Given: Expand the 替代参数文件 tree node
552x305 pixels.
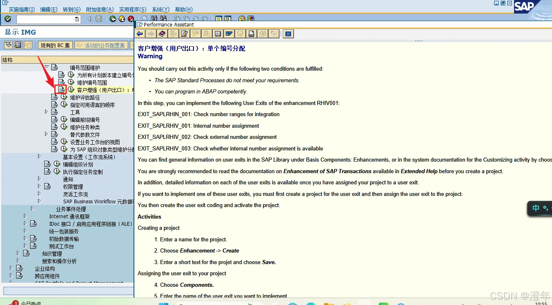Looking at the screenshot, I should pos(46,134).
